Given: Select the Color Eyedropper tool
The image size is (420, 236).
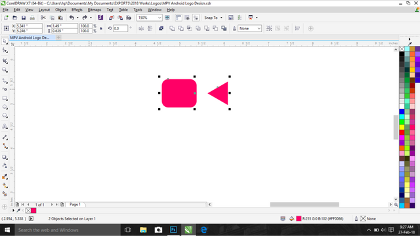Looking at the screenshot, I should click(x=5, y=176).
